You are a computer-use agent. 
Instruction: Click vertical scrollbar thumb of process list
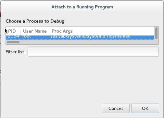(x=156, y=33)
